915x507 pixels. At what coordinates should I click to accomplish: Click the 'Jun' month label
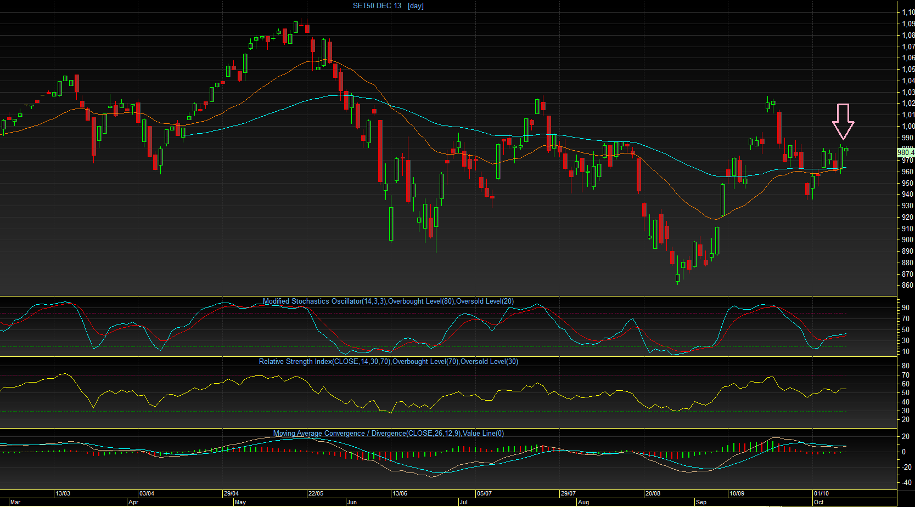coord(352,502)
